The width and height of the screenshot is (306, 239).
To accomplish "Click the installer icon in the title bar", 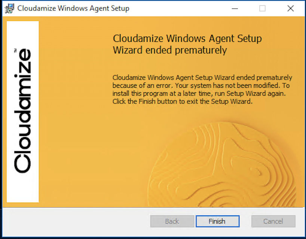I will coord(9,9).
